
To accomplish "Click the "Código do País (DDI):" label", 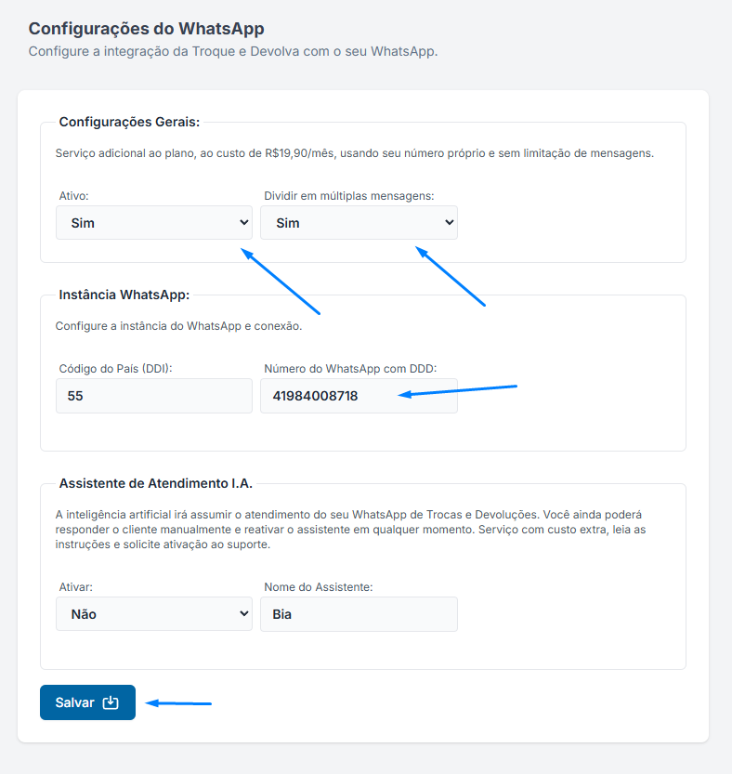I will tap(115, 369).
